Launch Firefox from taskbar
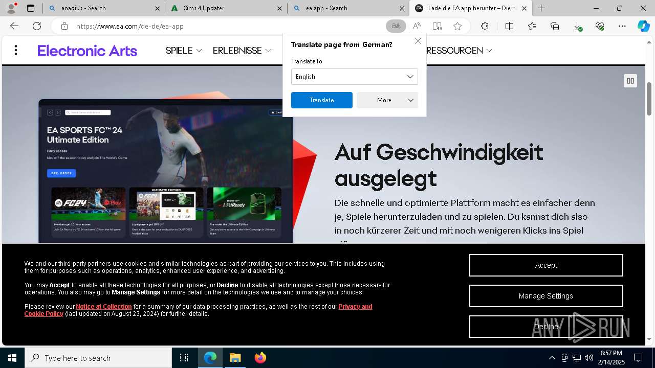This screenshot has width=655, height=368. tap(260, 358)
